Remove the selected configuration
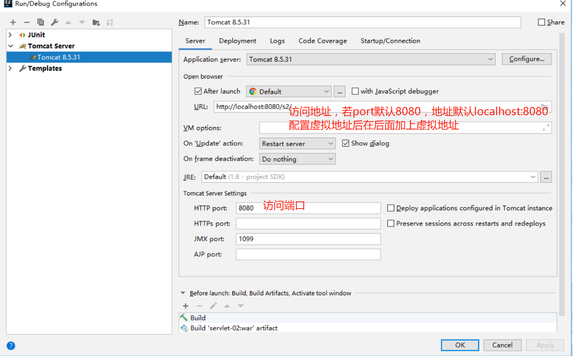573x356 pixels. pyautogui.click(x=26, y=22)
